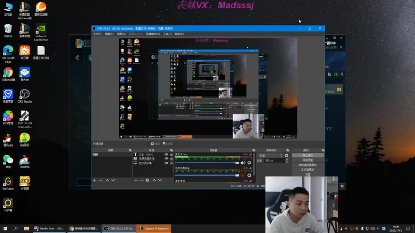Viewport: 415px width, 233px height.
Task: Open 场景集合(S) menu in OBS
Action: [153, 34]
